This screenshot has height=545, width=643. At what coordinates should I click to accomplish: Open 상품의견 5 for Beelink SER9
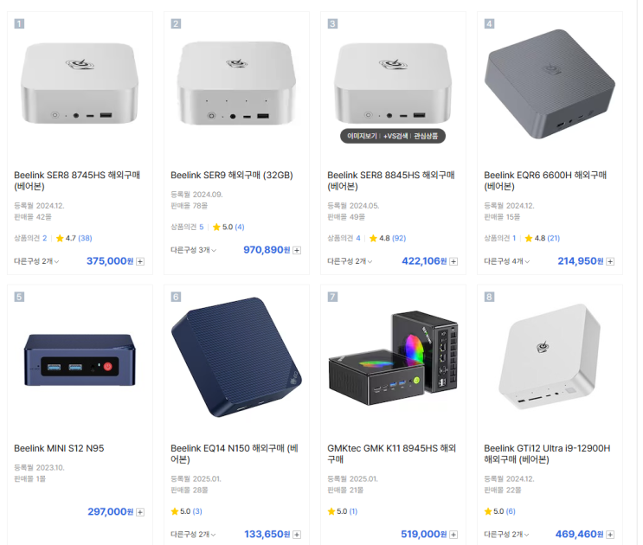click(187, 227)
